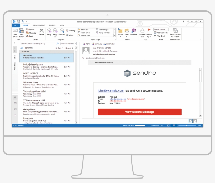215x183 pixels.
Task: Select the HelloFax Account Activation email
Action: [x=47, y=58]
